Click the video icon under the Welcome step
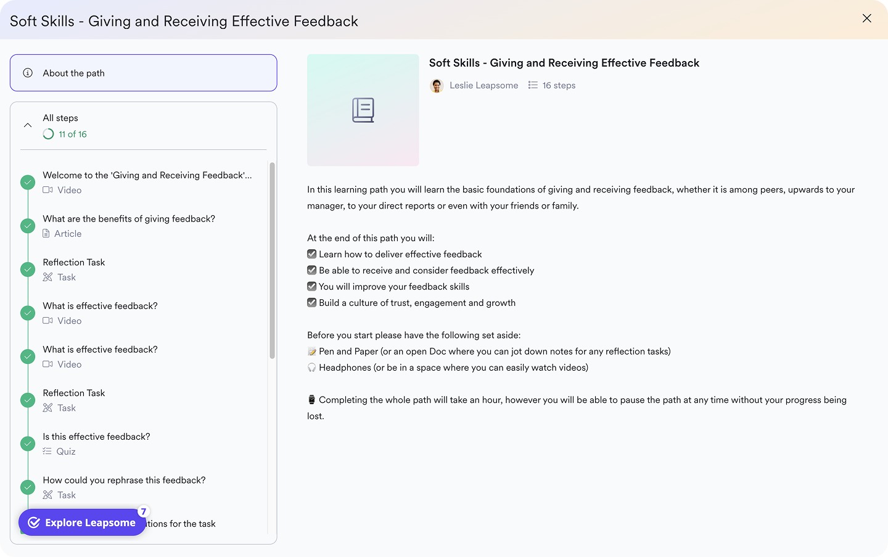 point(47,190)
